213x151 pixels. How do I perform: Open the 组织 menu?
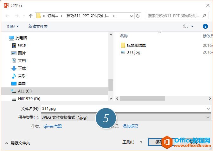pyautogui.click(x=13, y=26)
